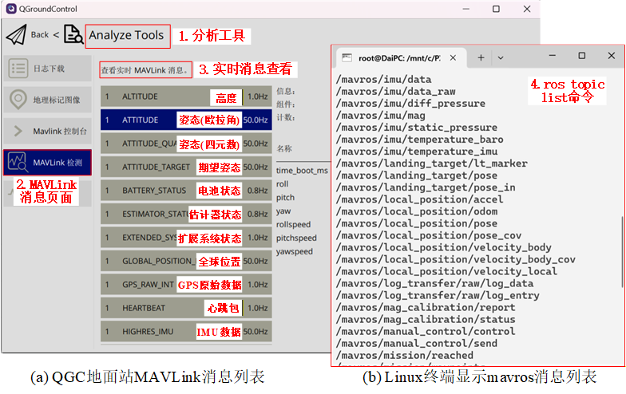This screenshot has height=394, width=626.
Task: Select the ATTITUDE_QUATERNION message row
Action: point(186,144)
